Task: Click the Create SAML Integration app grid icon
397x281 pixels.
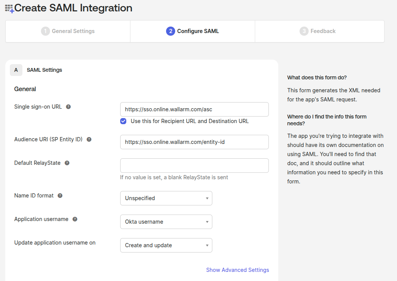Action: (x=8, y=8)
